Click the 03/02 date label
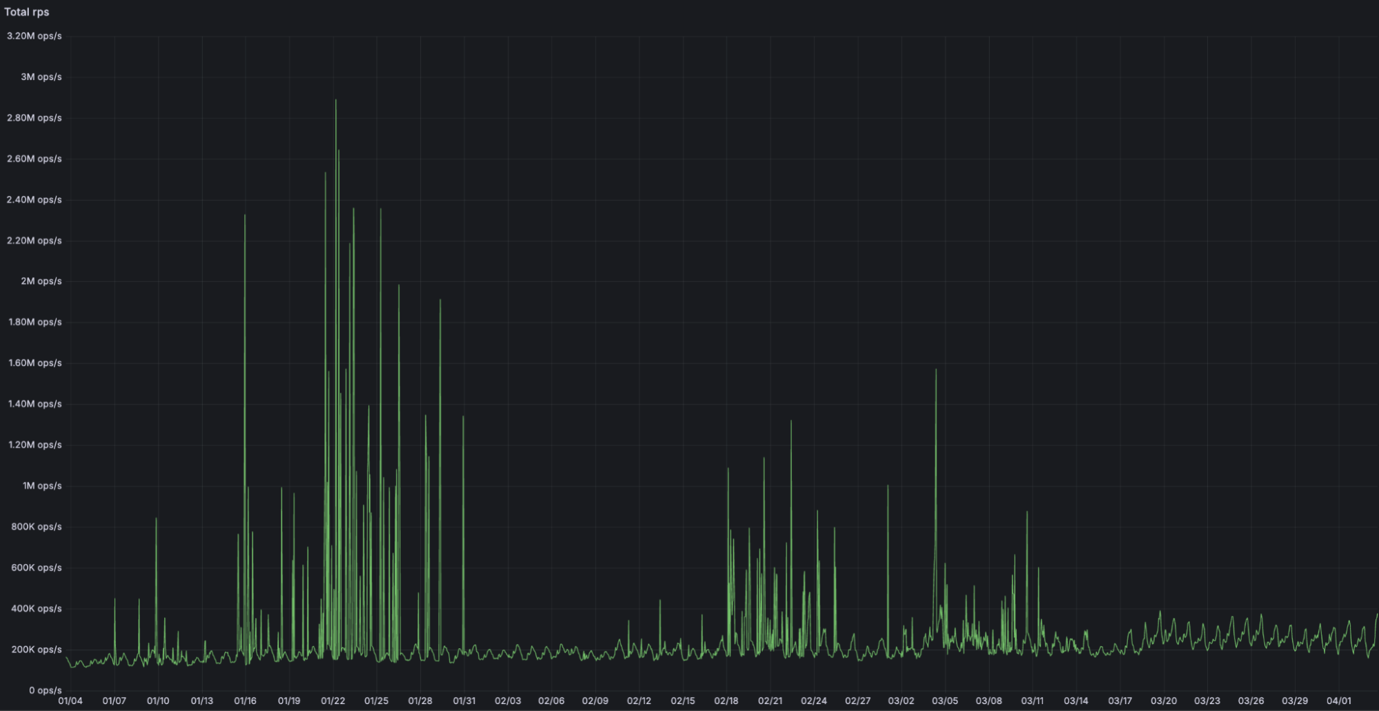This screenshot has width=1379, height=711. [901, 701]
